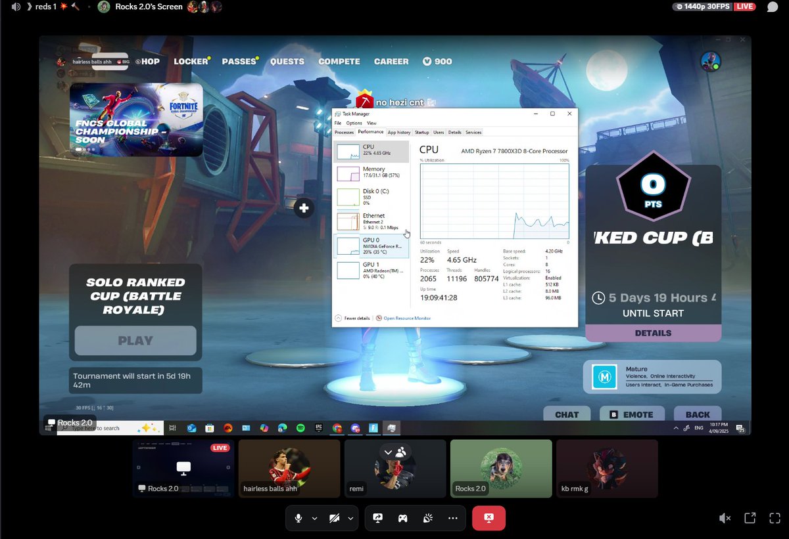Select GPU 0 NVIDIA GeForce item
Screen dimensions: 789x539
[x=371, y=246]
